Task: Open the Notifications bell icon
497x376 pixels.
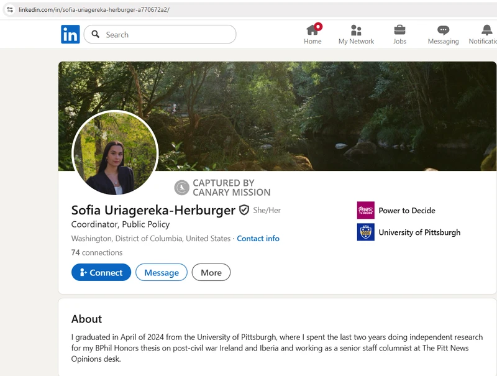Action: [487, 30]
